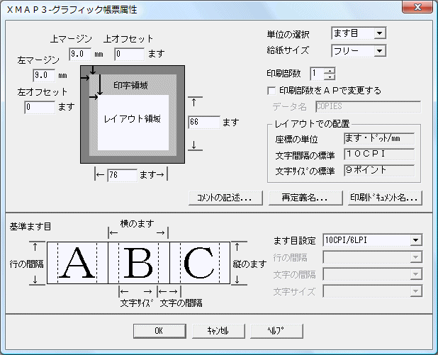This screenshot has width=438, height=355.
Task: Click the layout width field showing 76
Action: tap(123, 175)
